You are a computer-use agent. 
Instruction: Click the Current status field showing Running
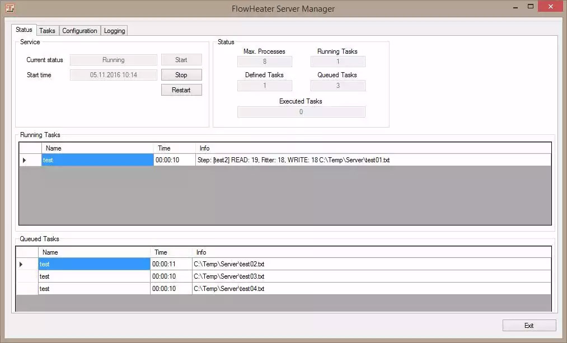pos(114,60)
